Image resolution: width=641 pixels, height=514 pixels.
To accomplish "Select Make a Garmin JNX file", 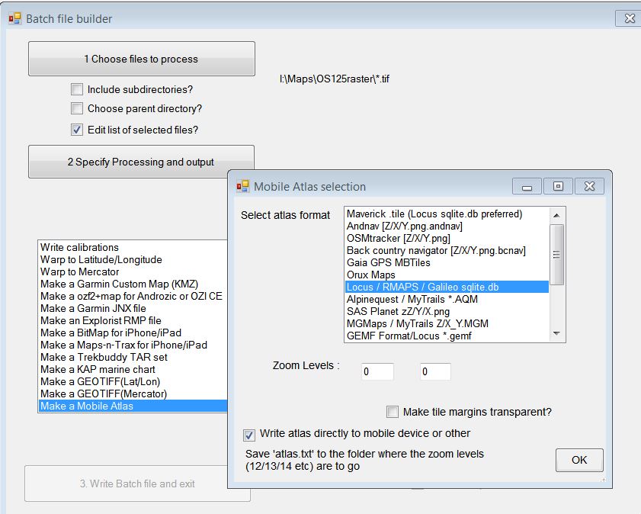I will (93, 308).
